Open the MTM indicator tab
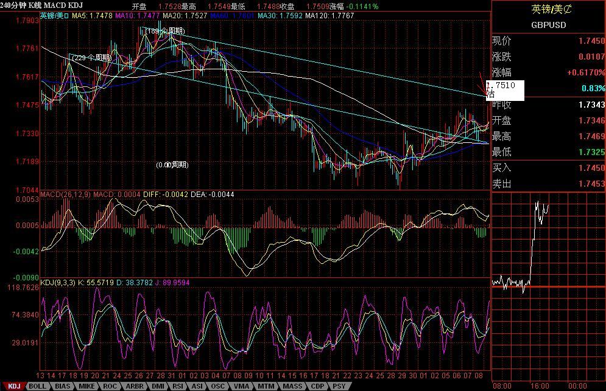The width and height of the screenshot is (606, 391). (x=265, y=386)
